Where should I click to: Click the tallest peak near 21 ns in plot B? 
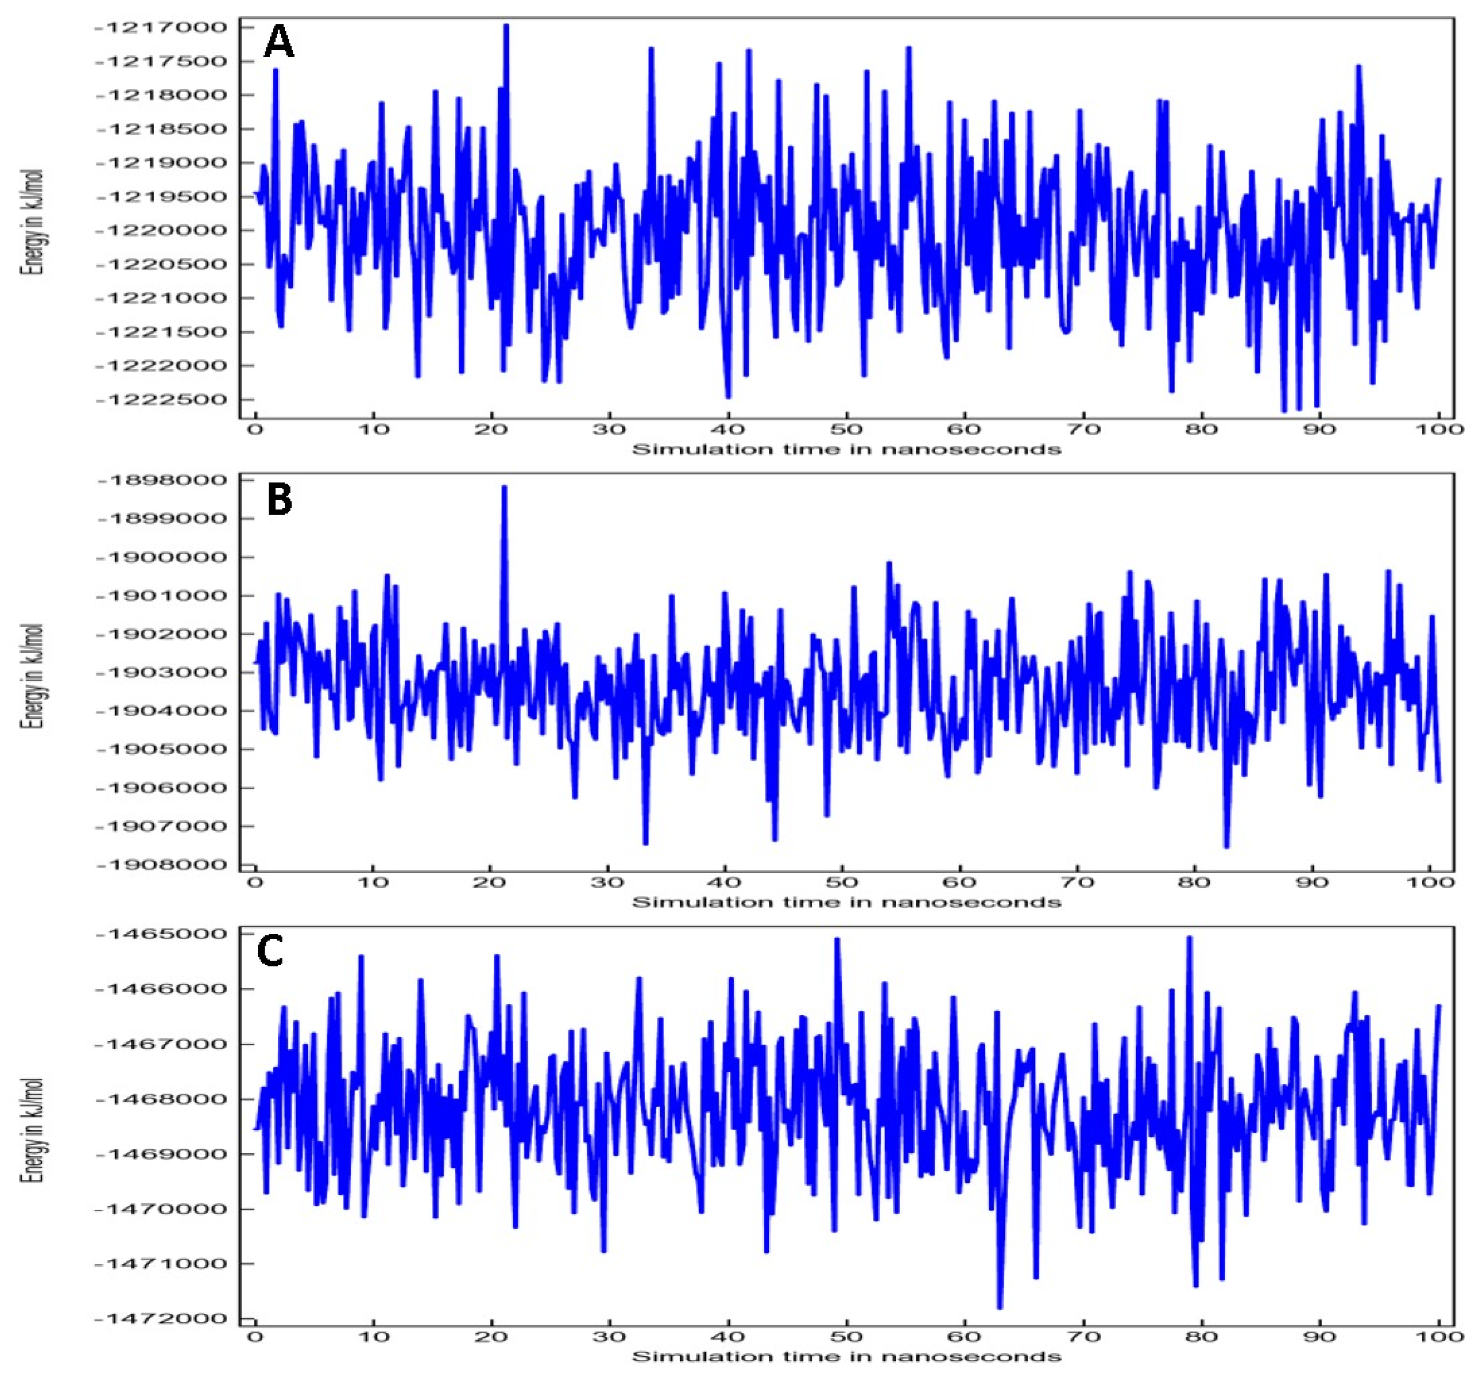click(x=504, y=488)
